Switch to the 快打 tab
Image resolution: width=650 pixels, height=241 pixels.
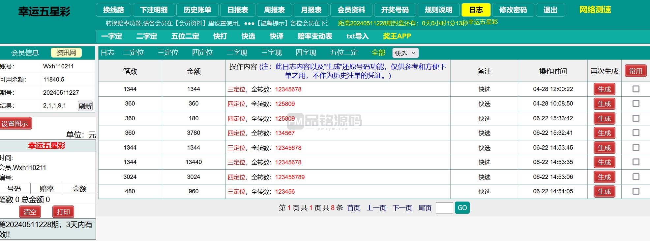click(220, 36)
